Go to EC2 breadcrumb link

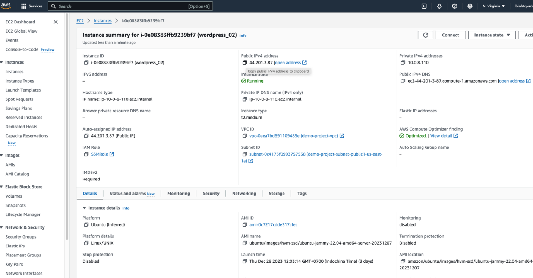pyautogui.click(x=80, y=21)
